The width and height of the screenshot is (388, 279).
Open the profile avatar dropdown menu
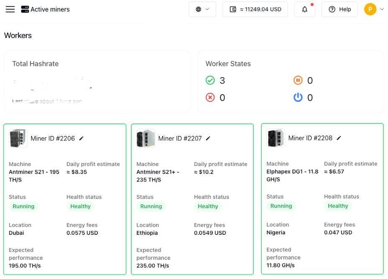click(374, 9)
